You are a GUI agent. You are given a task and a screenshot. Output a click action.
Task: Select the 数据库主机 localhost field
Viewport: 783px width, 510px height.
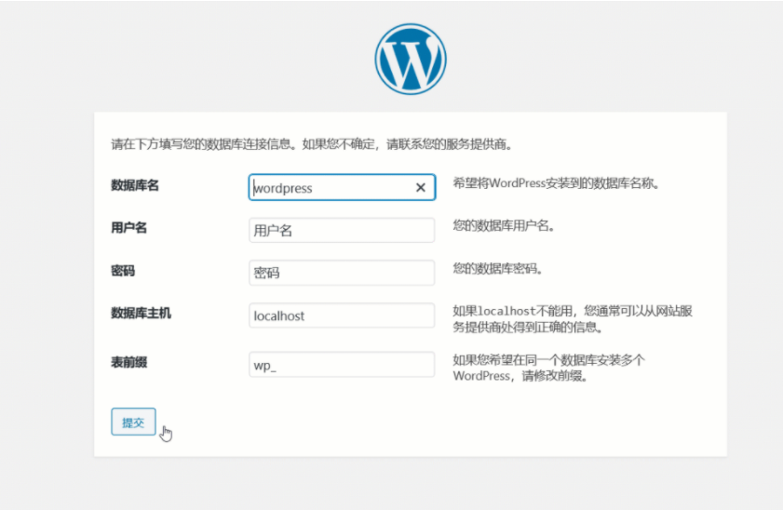point(342,315)
